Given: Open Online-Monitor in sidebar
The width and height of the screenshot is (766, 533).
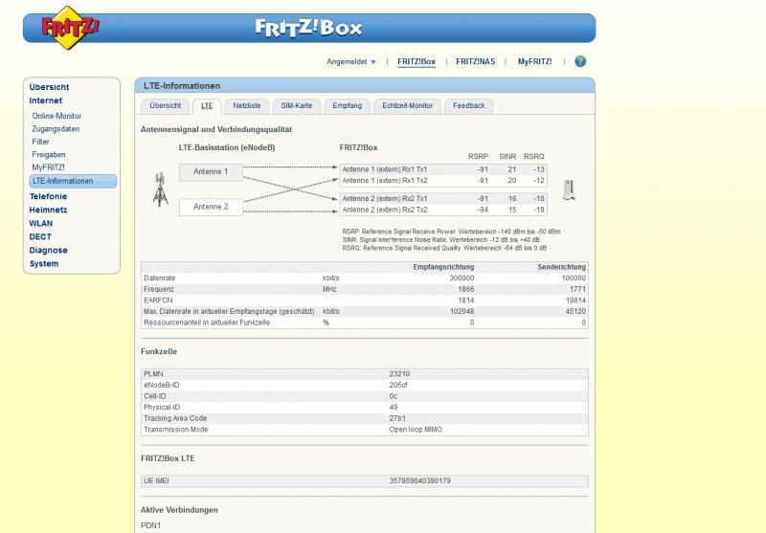Looking at the screenshot, I should point(56,116).
